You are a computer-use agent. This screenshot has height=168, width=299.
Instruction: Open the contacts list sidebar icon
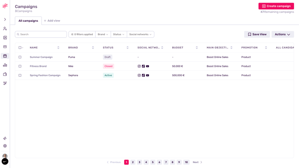(5, 38)
